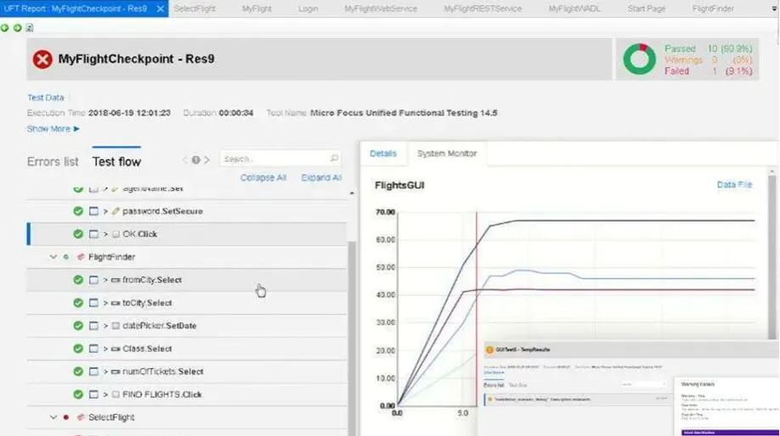780x436 pixels.
Task: Tick the checkbox on FIND FLIGHTS.Click row
Action: click(x=93, y=394)
